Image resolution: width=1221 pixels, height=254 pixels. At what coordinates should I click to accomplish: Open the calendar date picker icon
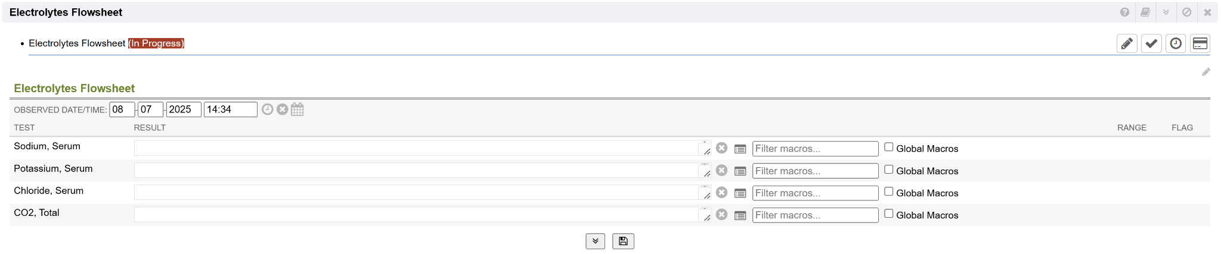tap(297, 109)
